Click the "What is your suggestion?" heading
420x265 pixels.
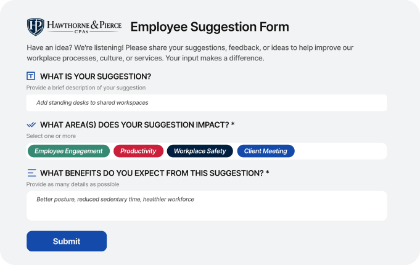point(96,76)
